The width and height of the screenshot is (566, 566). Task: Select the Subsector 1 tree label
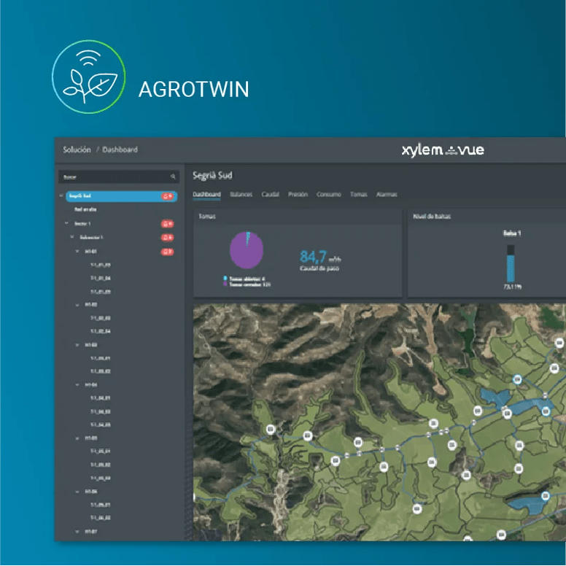(91, 238)
